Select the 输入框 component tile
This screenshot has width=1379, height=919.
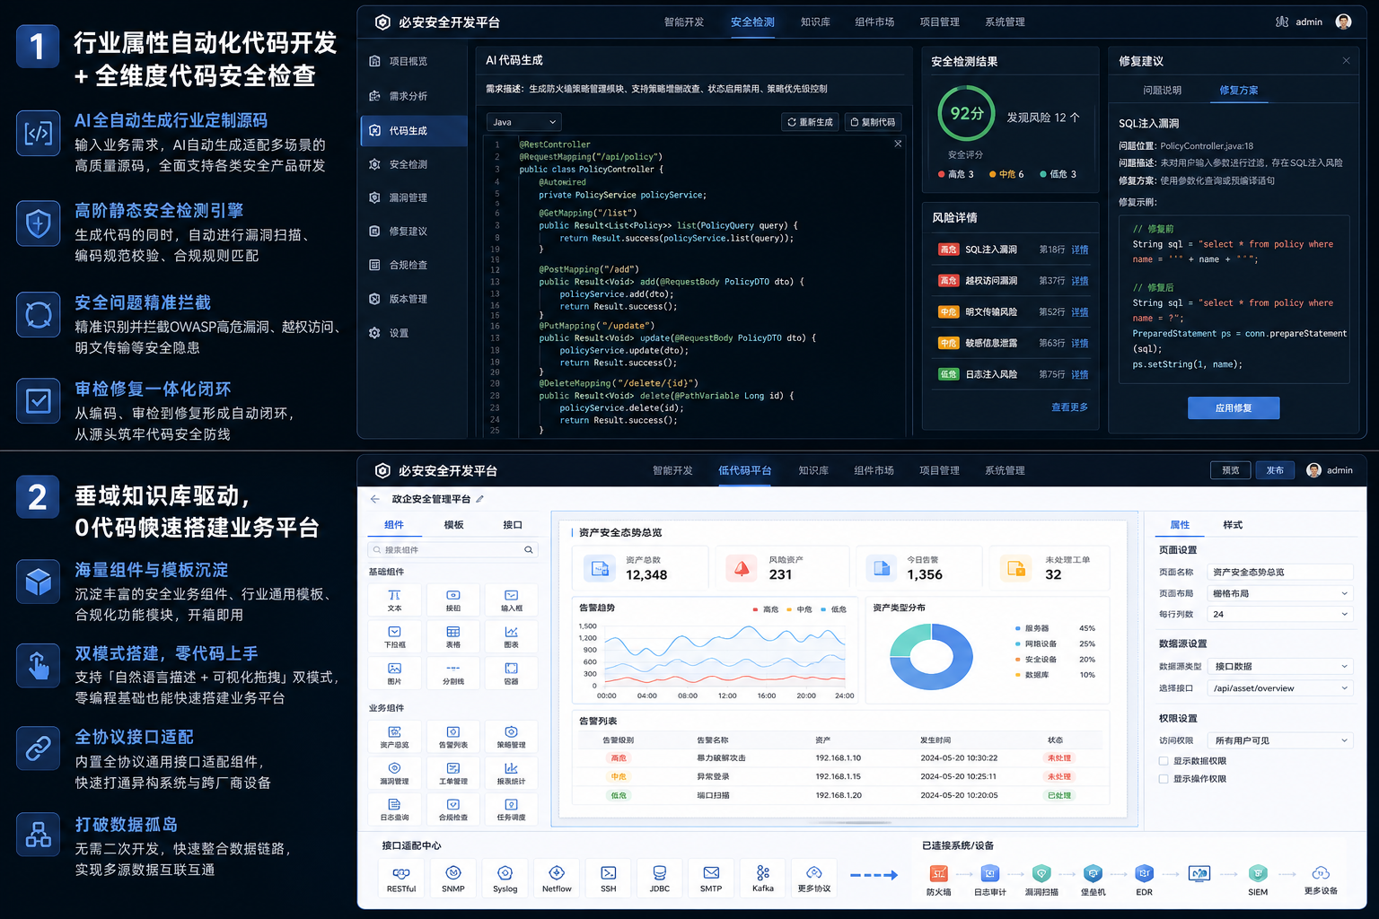(511, 600)
